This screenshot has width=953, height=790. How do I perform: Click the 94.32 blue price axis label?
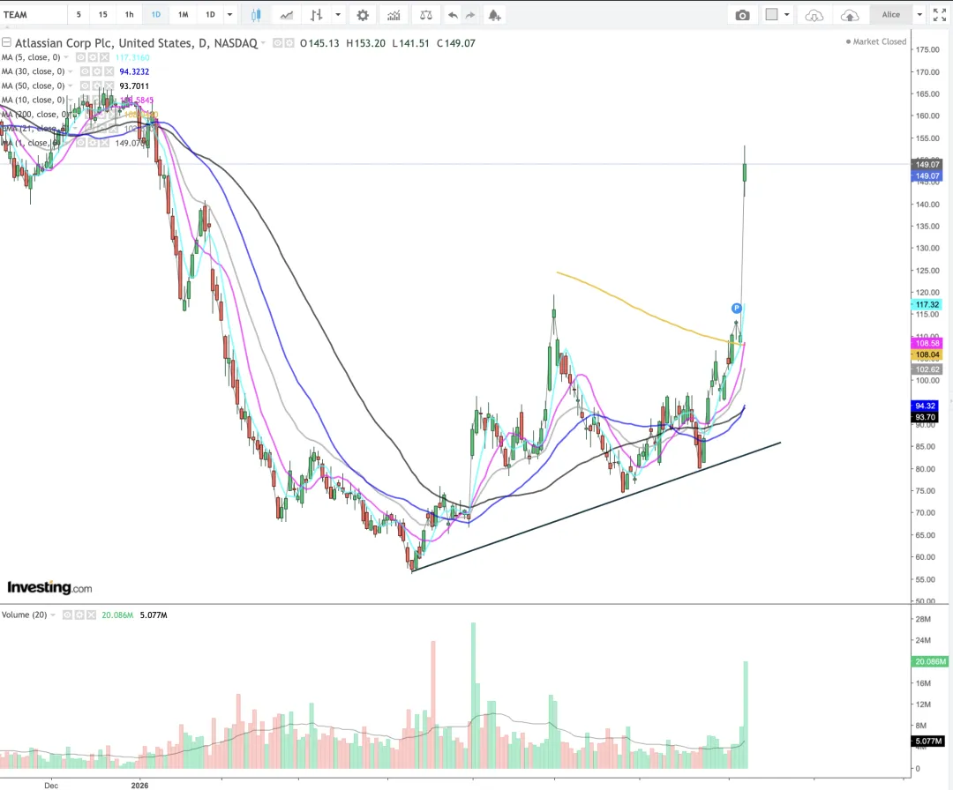click(925, 406)
